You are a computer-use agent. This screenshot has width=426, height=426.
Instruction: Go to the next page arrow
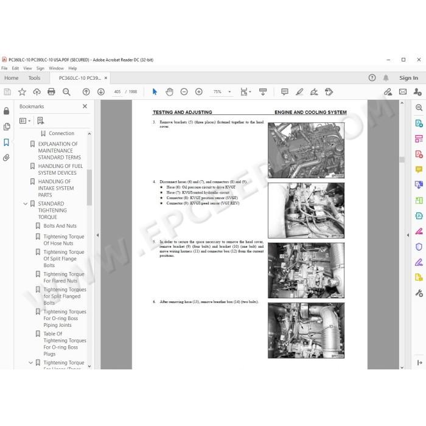101,92
